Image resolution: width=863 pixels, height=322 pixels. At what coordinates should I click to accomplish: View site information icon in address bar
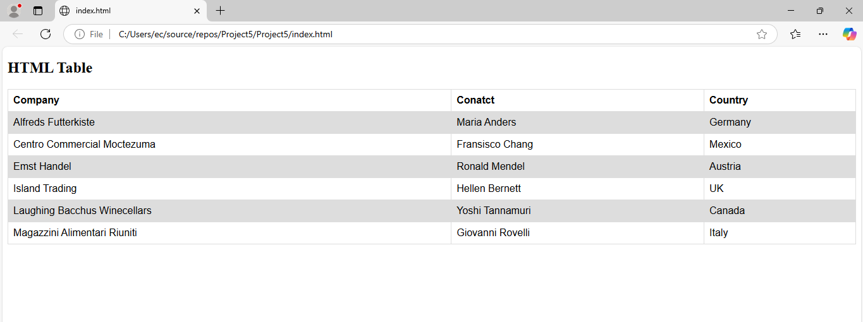point(80,34)
